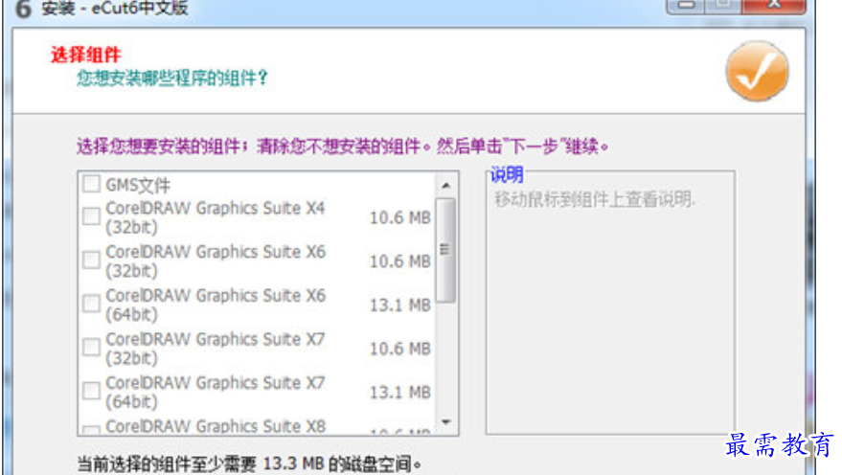Check CorelDRAW Graphics Suite X6 (64bit) checkbox
842x475 pixels.
coord(91,304)
